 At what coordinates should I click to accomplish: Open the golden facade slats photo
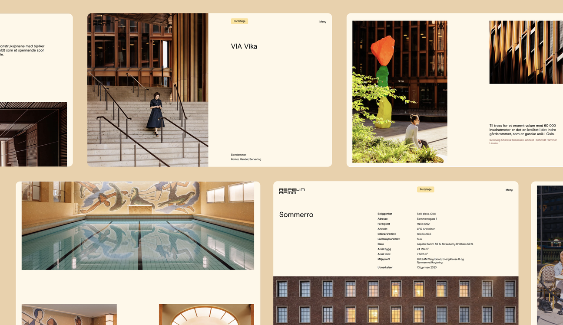(526, 52)
